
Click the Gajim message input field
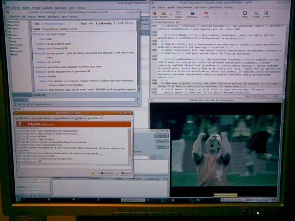[x=75, y=167]
